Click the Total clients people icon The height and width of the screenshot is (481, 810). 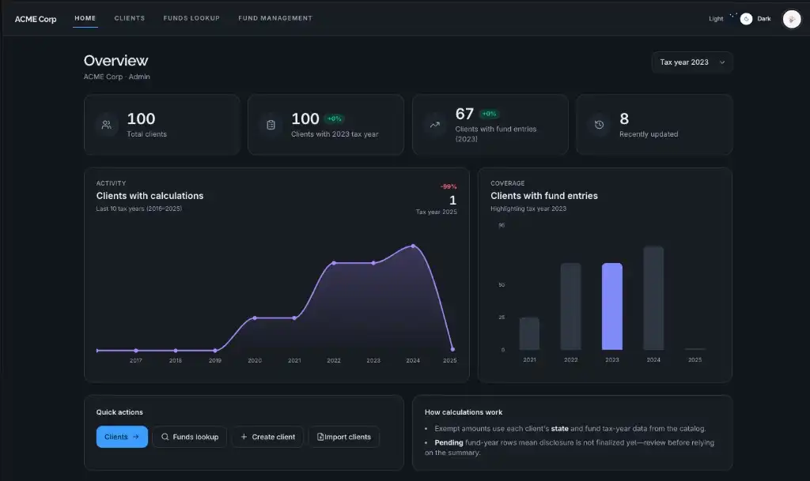pos(107,125)
